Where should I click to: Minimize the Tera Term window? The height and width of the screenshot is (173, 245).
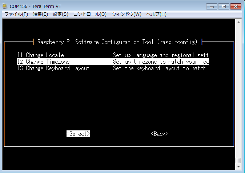pos(212,7)
